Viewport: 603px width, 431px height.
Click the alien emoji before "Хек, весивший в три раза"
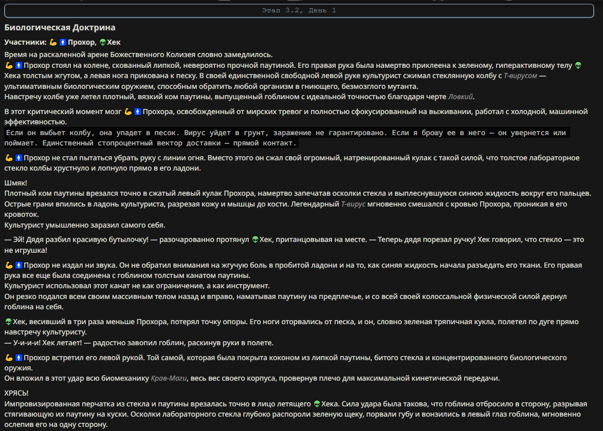(8, 322)
